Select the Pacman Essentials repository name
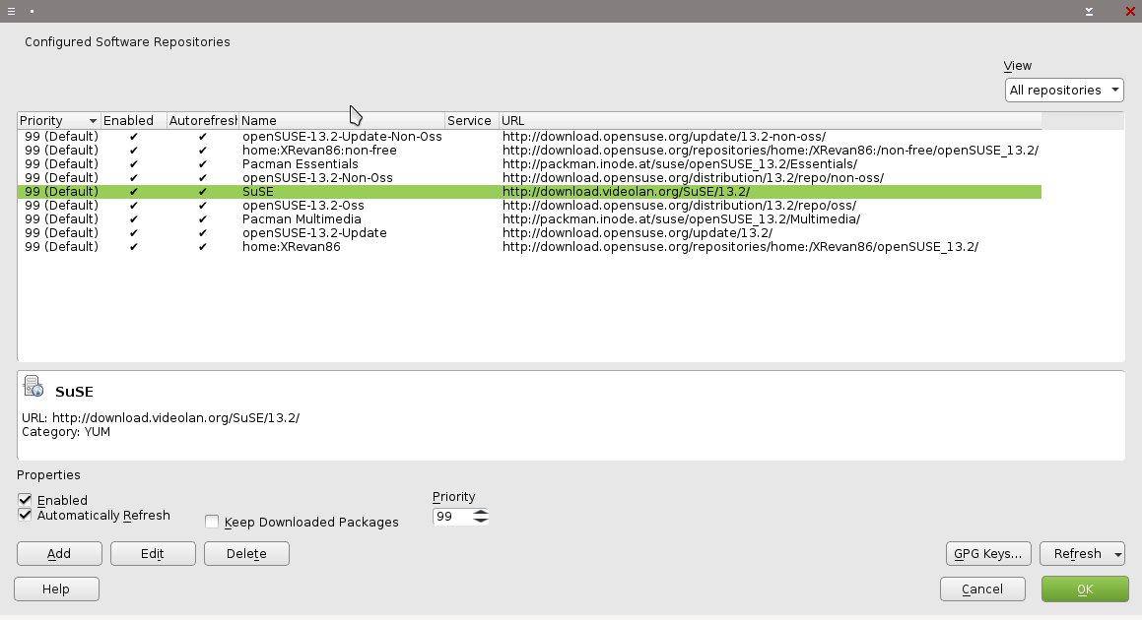This screenshot has width=1142, height=620. (301, 163)
